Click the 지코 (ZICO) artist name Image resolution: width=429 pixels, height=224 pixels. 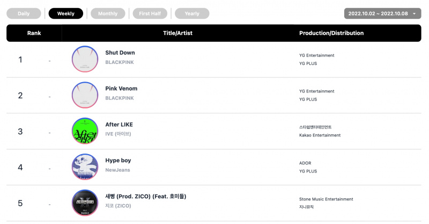[118, 206]
